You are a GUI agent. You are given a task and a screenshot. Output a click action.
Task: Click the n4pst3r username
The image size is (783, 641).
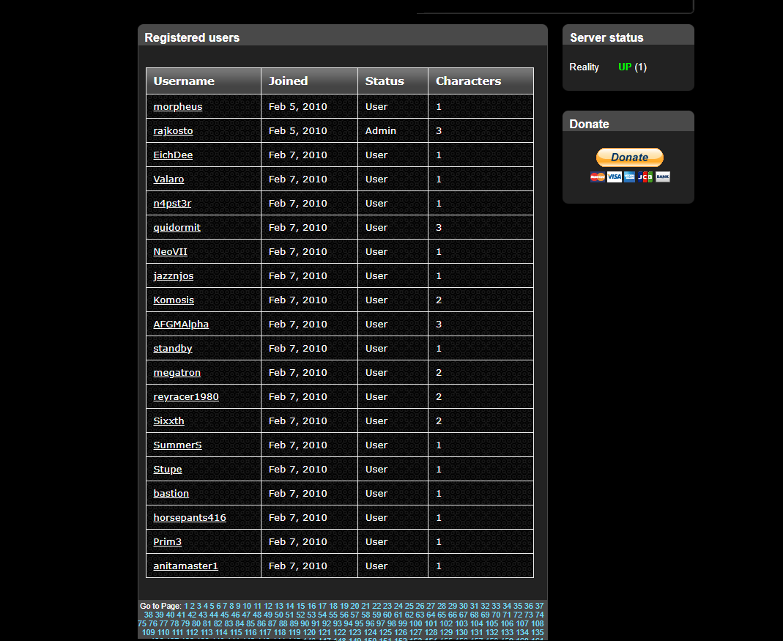[172, 203]
